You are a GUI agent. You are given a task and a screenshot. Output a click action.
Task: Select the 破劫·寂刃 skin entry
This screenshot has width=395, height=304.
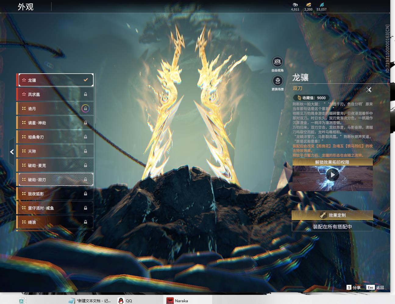[55, 180]
